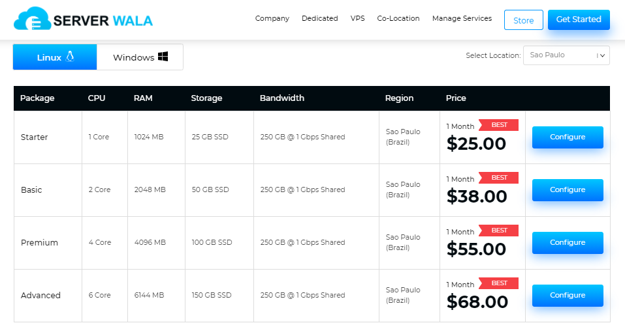Click the BEST ribbon badge on Advanced plan
The width and height of the screenshot is (625, 323).
pyautogui.click(x=499, y=283)
